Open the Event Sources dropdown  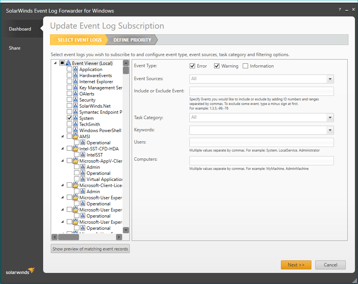click(330, 79)
